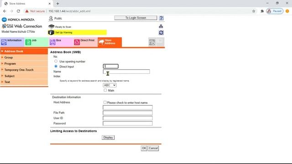292x164 pixels.
Task: Switch to the Direct Print tab
Action: coord(85,42)
